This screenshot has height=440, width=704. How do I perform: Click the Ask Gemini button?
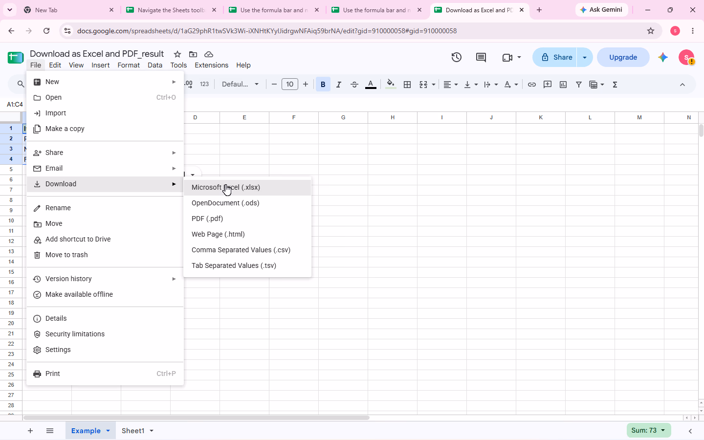(x=601, y=10)
